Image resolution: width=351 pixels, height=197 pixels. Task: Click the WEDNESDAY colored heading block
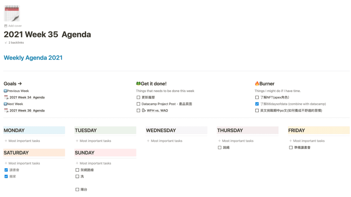[x=177, y=130]
